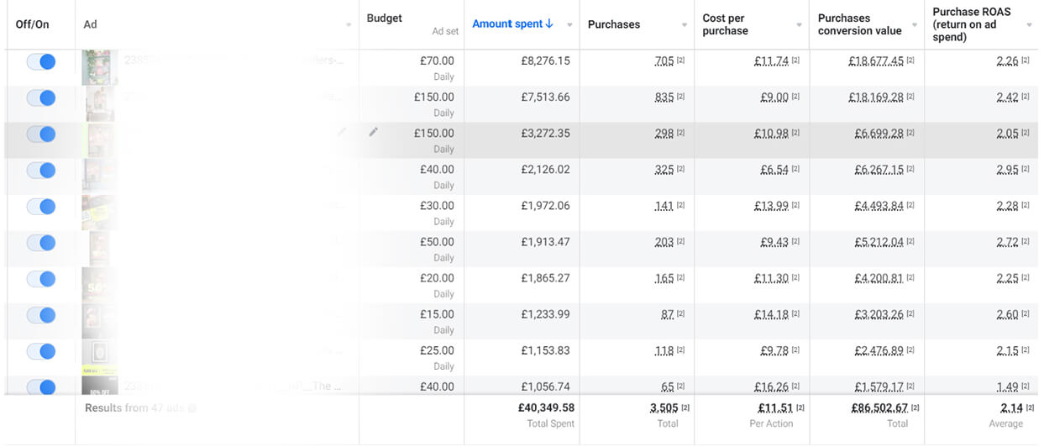Viewport: 1044px width, 447px height.
Task: Open the first ad's thumbnail image
Action: pyautogui.click(x=99, y=67)
